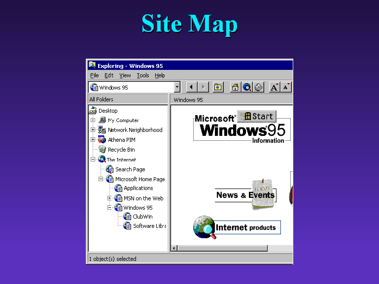Go to the Home page icon
This screenshot has height=284, width=379.
tap(235, 87)
